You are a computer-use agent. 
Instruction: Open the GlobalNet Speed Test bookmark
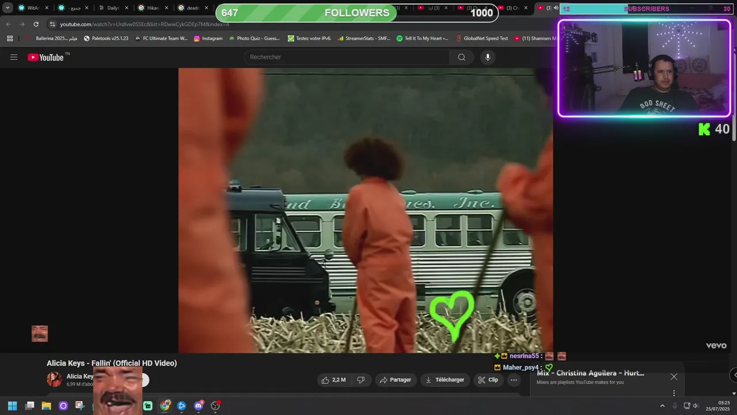click(481, 39)
